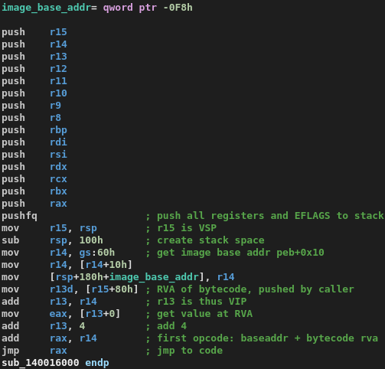Click the [r13+0] memory operand
385x369 pixels.
(100, 314)
